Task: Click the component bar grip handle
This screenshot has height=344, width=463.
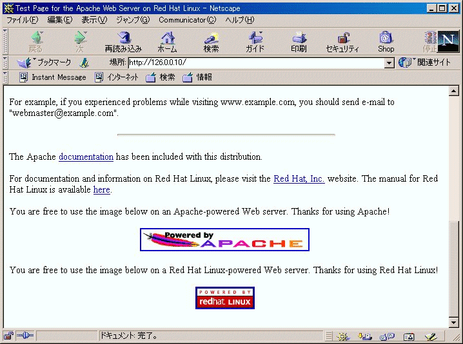Action: (x=329, y=336)
